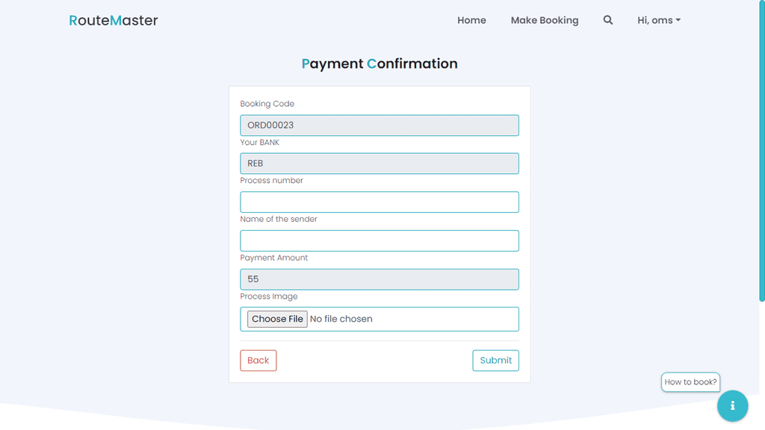This screenshot has width=765, height=430.
Task: Open the round info help button
Action: [732, 405]
